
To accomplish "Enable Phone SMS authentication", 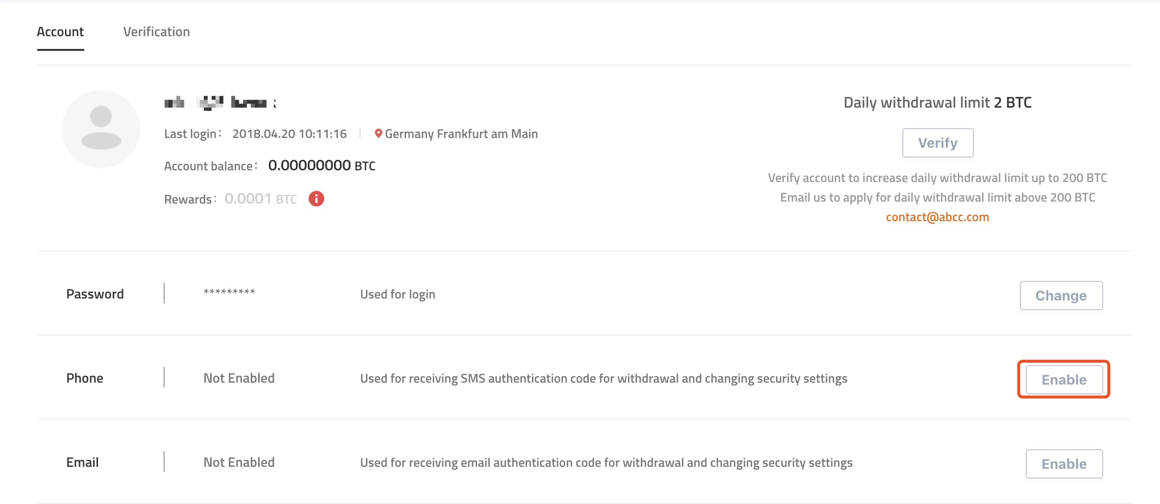I will click(1064, 380).
